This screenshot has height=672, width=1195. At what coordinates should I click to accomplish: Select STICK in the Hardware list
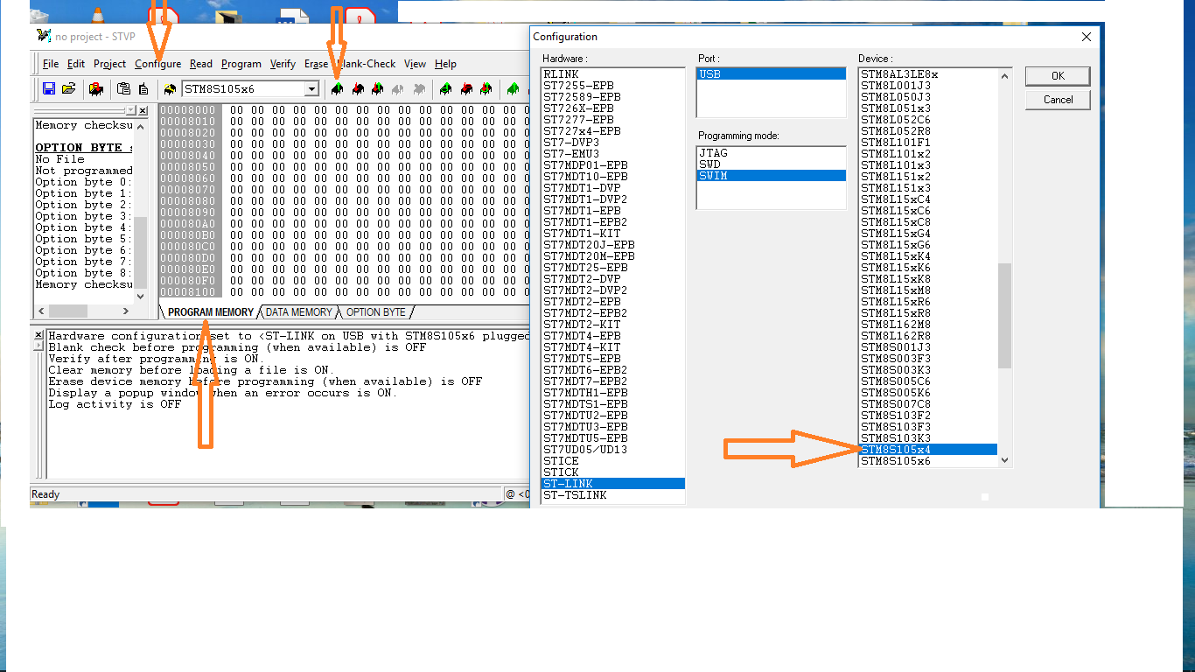[x=613, y=472]
